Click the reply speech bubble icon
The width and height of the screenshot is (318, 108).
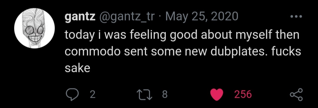pos(72,95)
